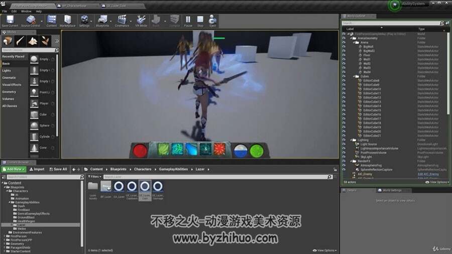Toggle visibility of BigWall actor
The width and height of the screenshot is (452, 254).
tap(344, 47)
